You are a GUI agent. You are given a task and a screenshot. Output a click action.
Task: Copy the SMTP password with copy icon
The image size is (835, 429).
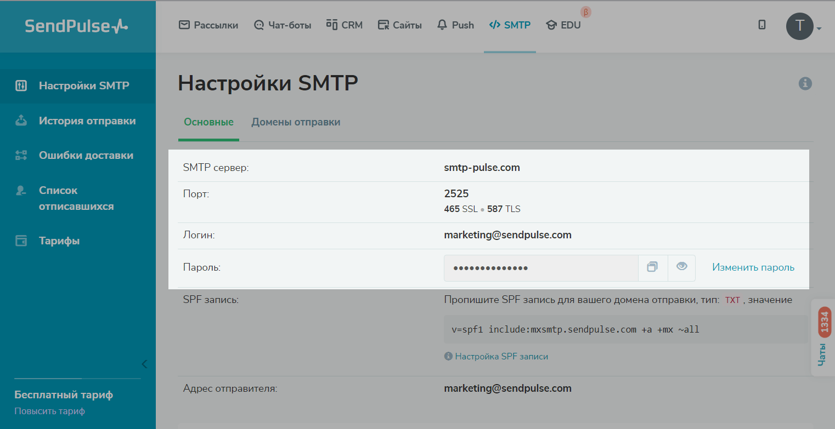click(x=652, y=267)
